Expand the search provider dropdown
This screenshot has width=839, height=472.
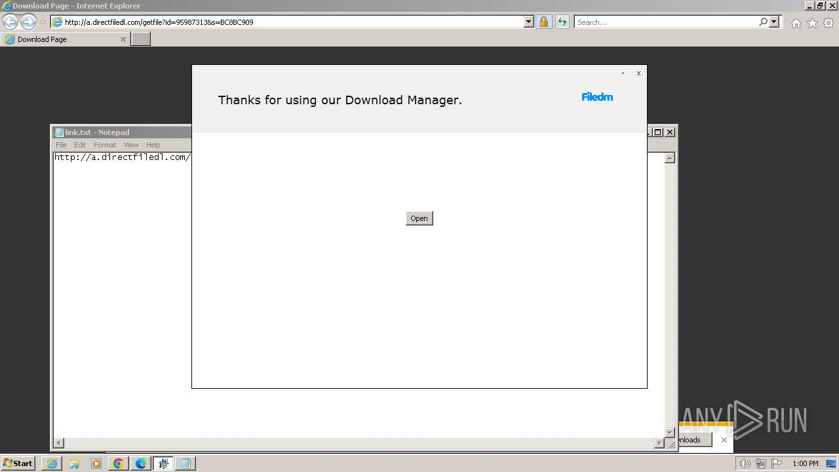(774, 22)
